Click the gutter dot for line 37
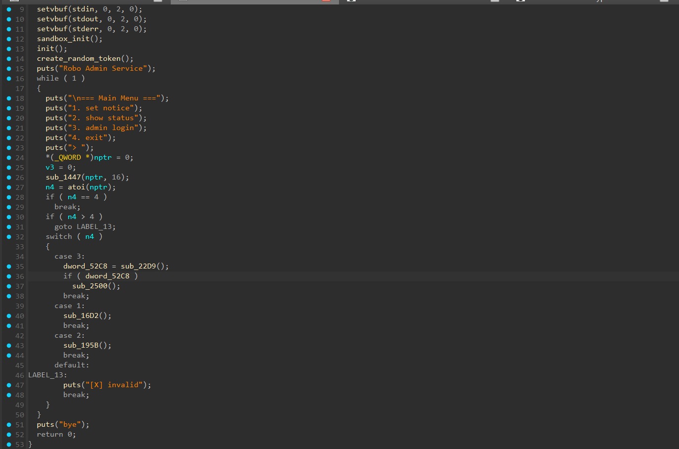The height and width of the screenshot is (449, 679). coord(9,286)
